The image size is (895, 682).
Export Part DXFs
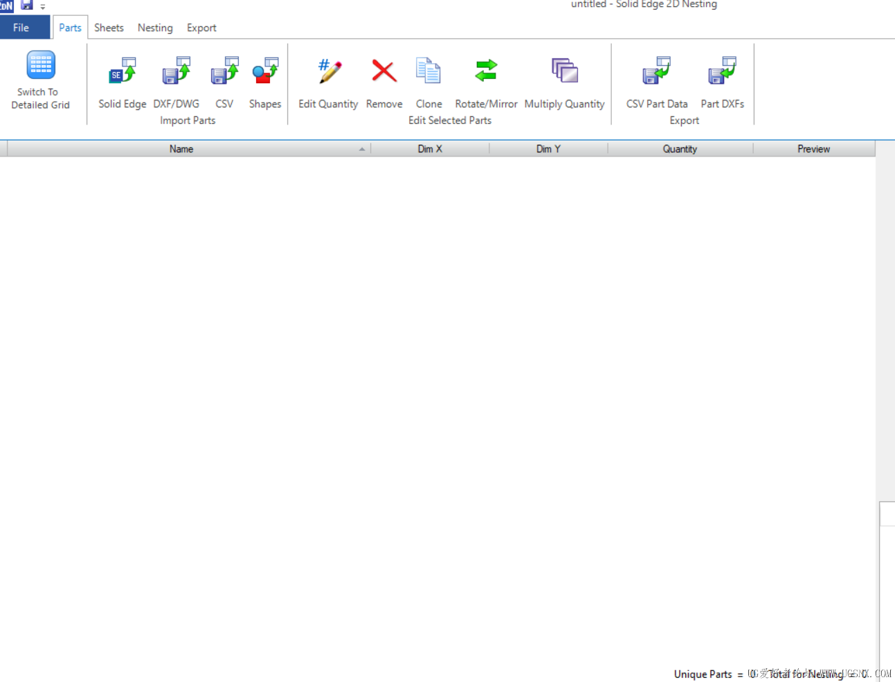tap(723, 83)
